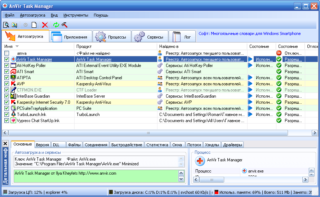
Task: Switch to the Приложения tab
Action: pyautogui.click(x=70, y=37)
